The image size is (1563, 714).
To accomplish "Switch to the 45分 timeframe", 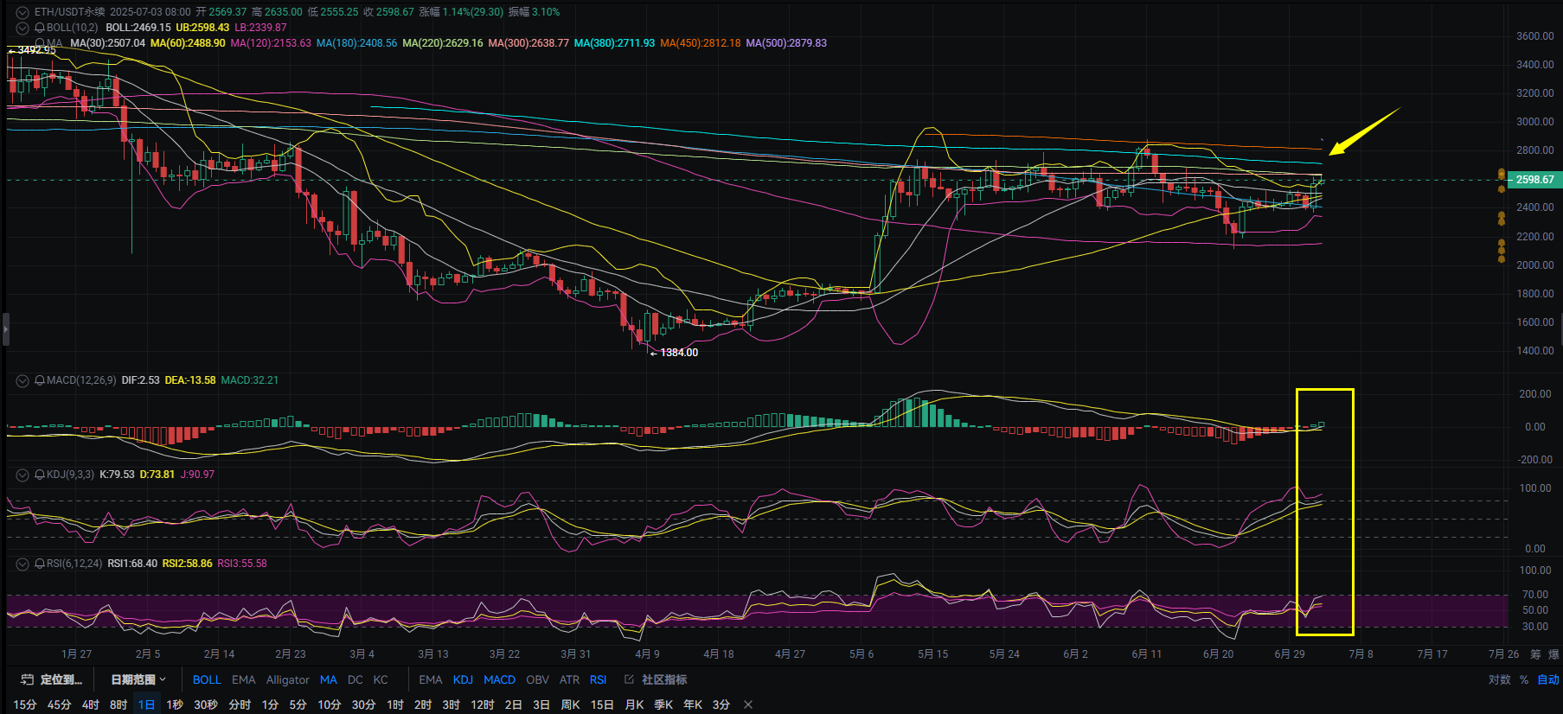I will [59, 704].
